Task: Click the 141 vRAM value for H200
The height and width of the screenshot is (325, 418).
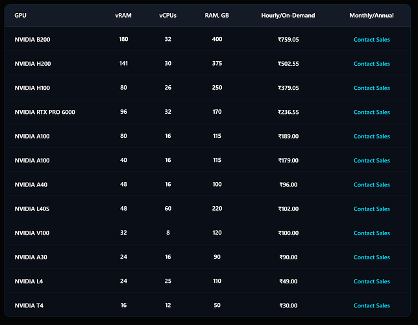Action: 123,64
